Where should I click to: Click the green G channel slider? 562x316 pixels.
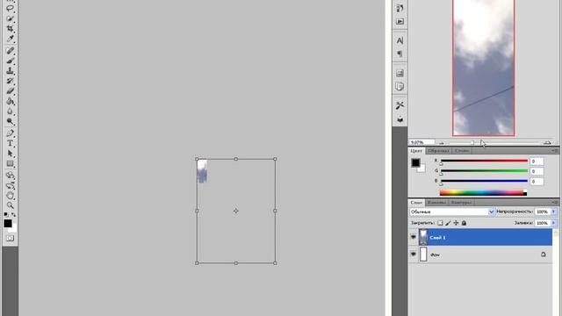484,171
